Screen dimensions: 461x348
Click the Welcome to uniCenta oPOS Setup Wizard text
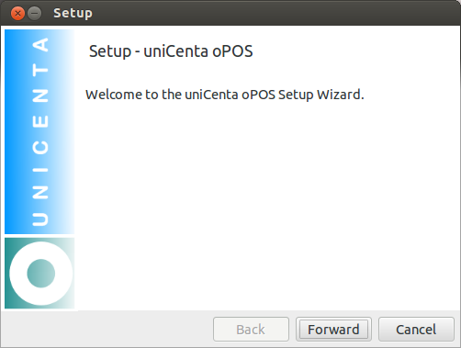(x=225, y=95)
